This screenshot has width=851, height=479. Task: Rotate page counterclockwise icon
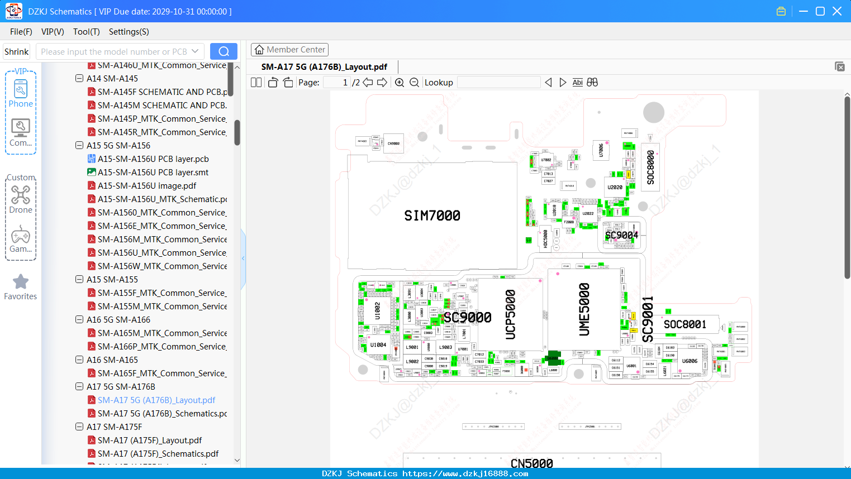(x=273, y=83)
